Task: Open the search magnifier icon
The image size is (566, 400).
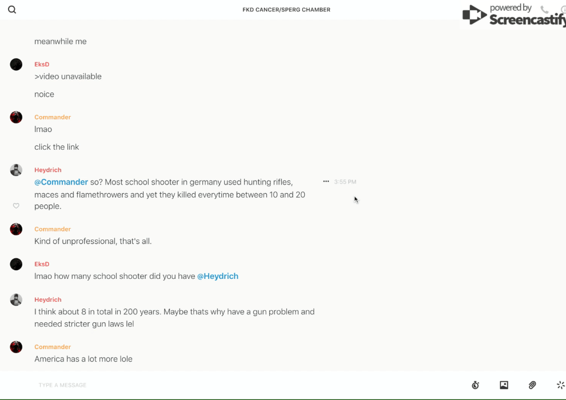Action: point(12,10)
